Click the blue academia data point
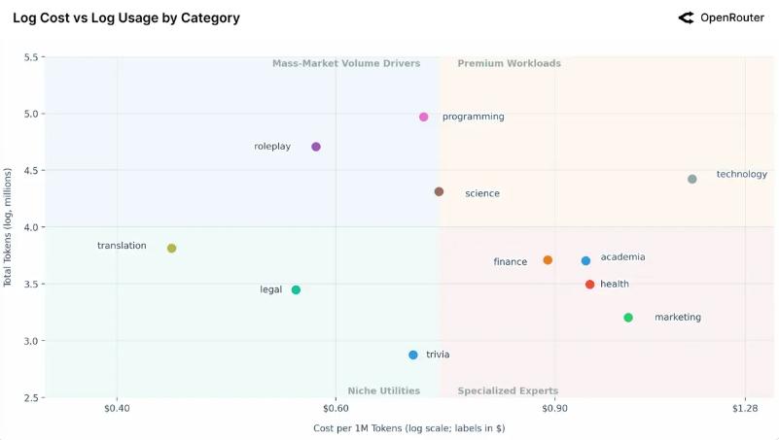The height and width of the screenshot is (440, 779). pyautogui.click(x=586, y=260)
